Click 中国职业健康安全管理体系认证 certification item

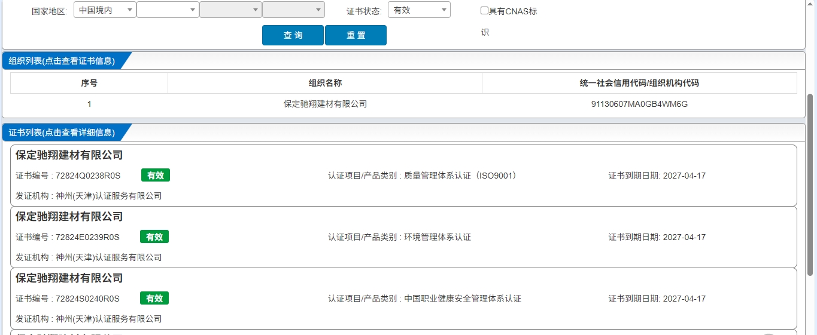pyautogui.click(x=463, y=299)
